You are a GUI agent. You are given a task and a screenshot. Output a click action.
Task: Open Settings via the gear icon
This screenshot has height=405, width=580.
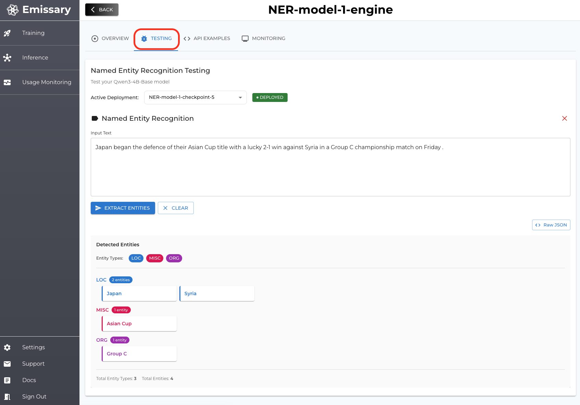pyautogui.click(x=7, y=348)
